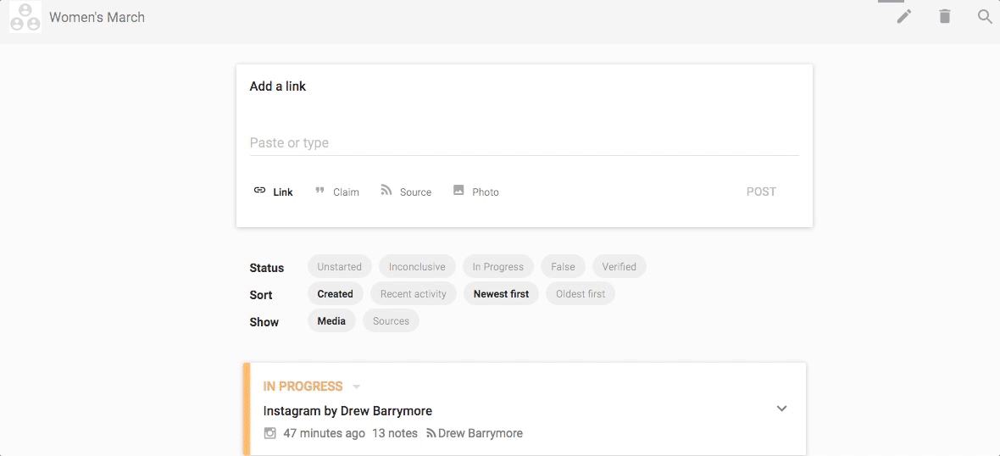Select the Source feed icon
This screenshot has width=1000, height=456.
pyautogui.click(x=386, y=190)
